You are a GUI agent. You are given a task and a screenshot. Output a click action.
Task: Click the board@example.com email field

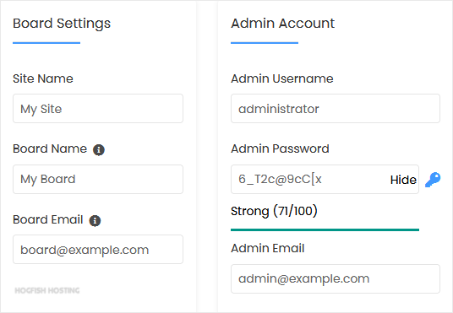pyautogui.click(x=98, y=249)
